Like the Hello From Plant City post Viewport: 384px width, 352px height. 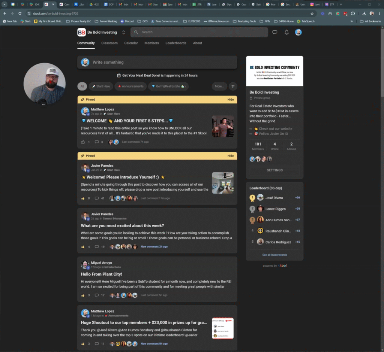pyautogui.click(x=83, y=295)
